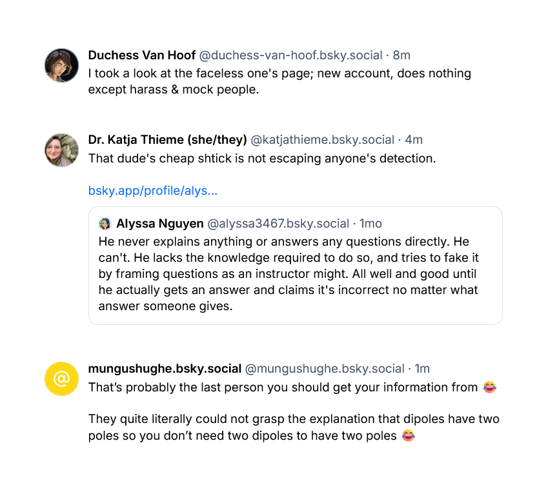Open the @katjathieme.bsky.social handle
The width and height of the screenshot is (546, 501).
click(x=322, y=140)
